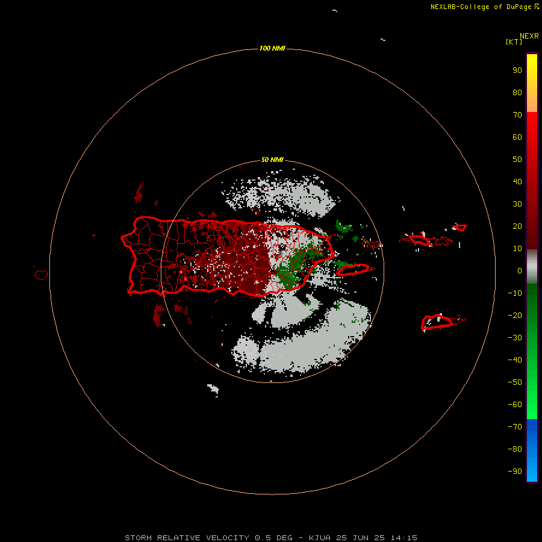Click the -20 value on velocity scale
Screen dimensions: 542x542
tap(515, 316)
